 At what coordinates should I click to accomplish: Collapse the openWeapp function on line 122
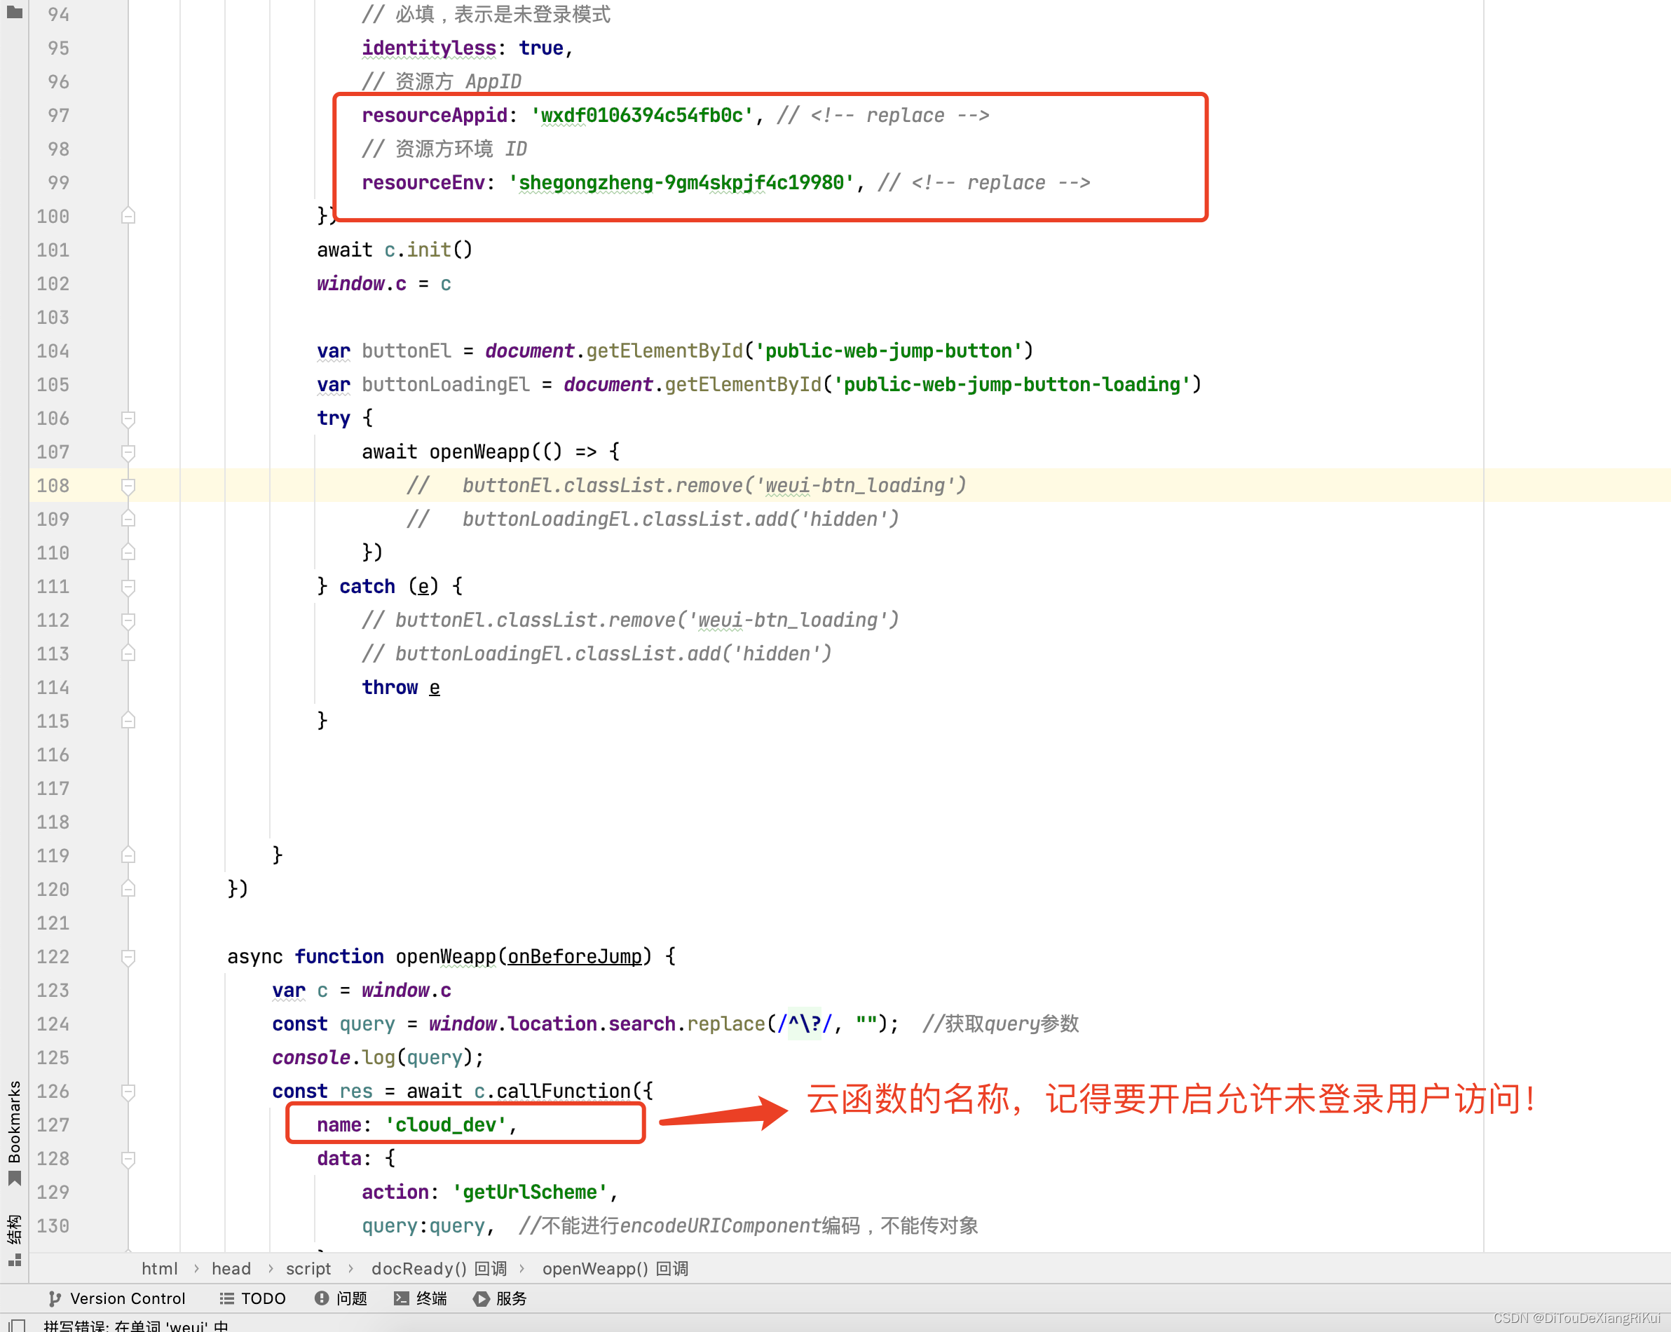pyautogui.click(x=128, y=957)
